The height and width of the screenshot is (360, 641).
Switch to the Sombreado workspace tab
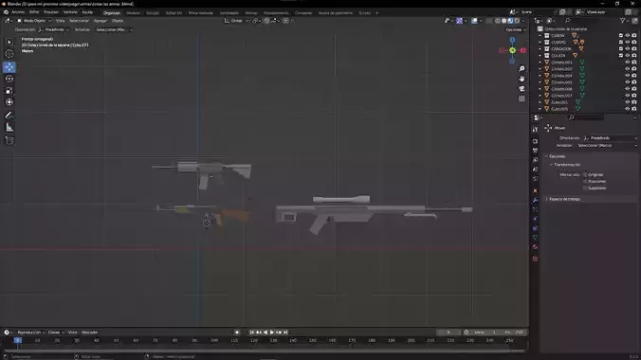tap(229, 12)
